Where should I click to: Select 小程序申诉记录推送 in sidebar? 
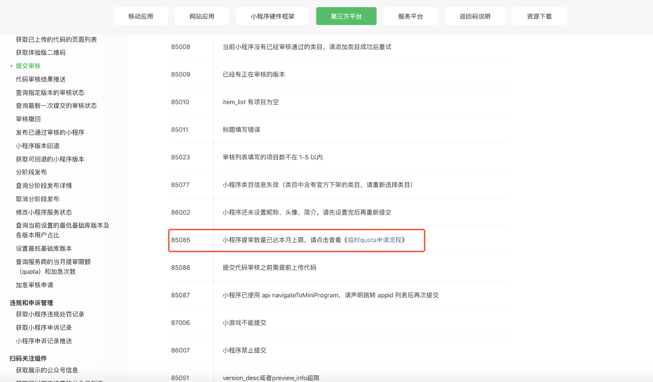tap(44, 341)
